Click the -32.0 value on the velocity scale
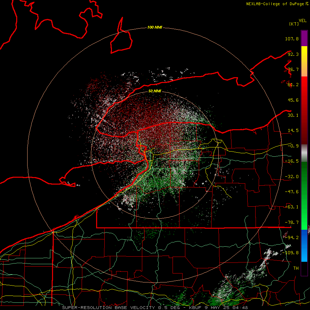Image resolution: width=310 pixels, height=310 pixels. pos(292,177)
